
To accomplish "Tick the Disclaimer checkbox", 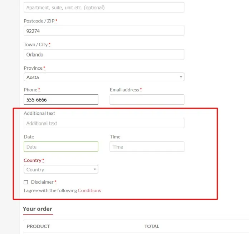I will click(x=26, y=182).
